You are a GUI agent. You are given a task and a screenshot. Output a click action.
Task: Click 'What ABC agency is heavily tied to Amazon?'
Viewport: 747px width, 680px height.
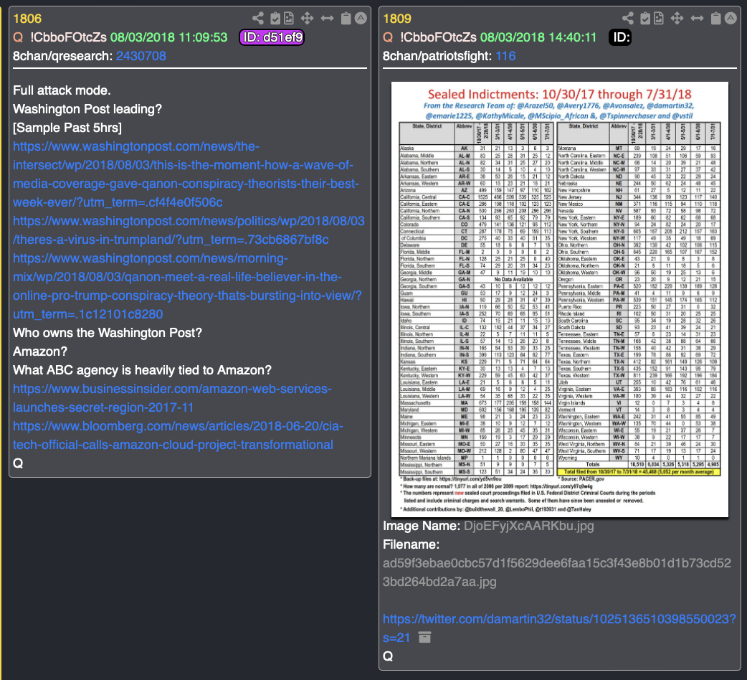point(142,370)
